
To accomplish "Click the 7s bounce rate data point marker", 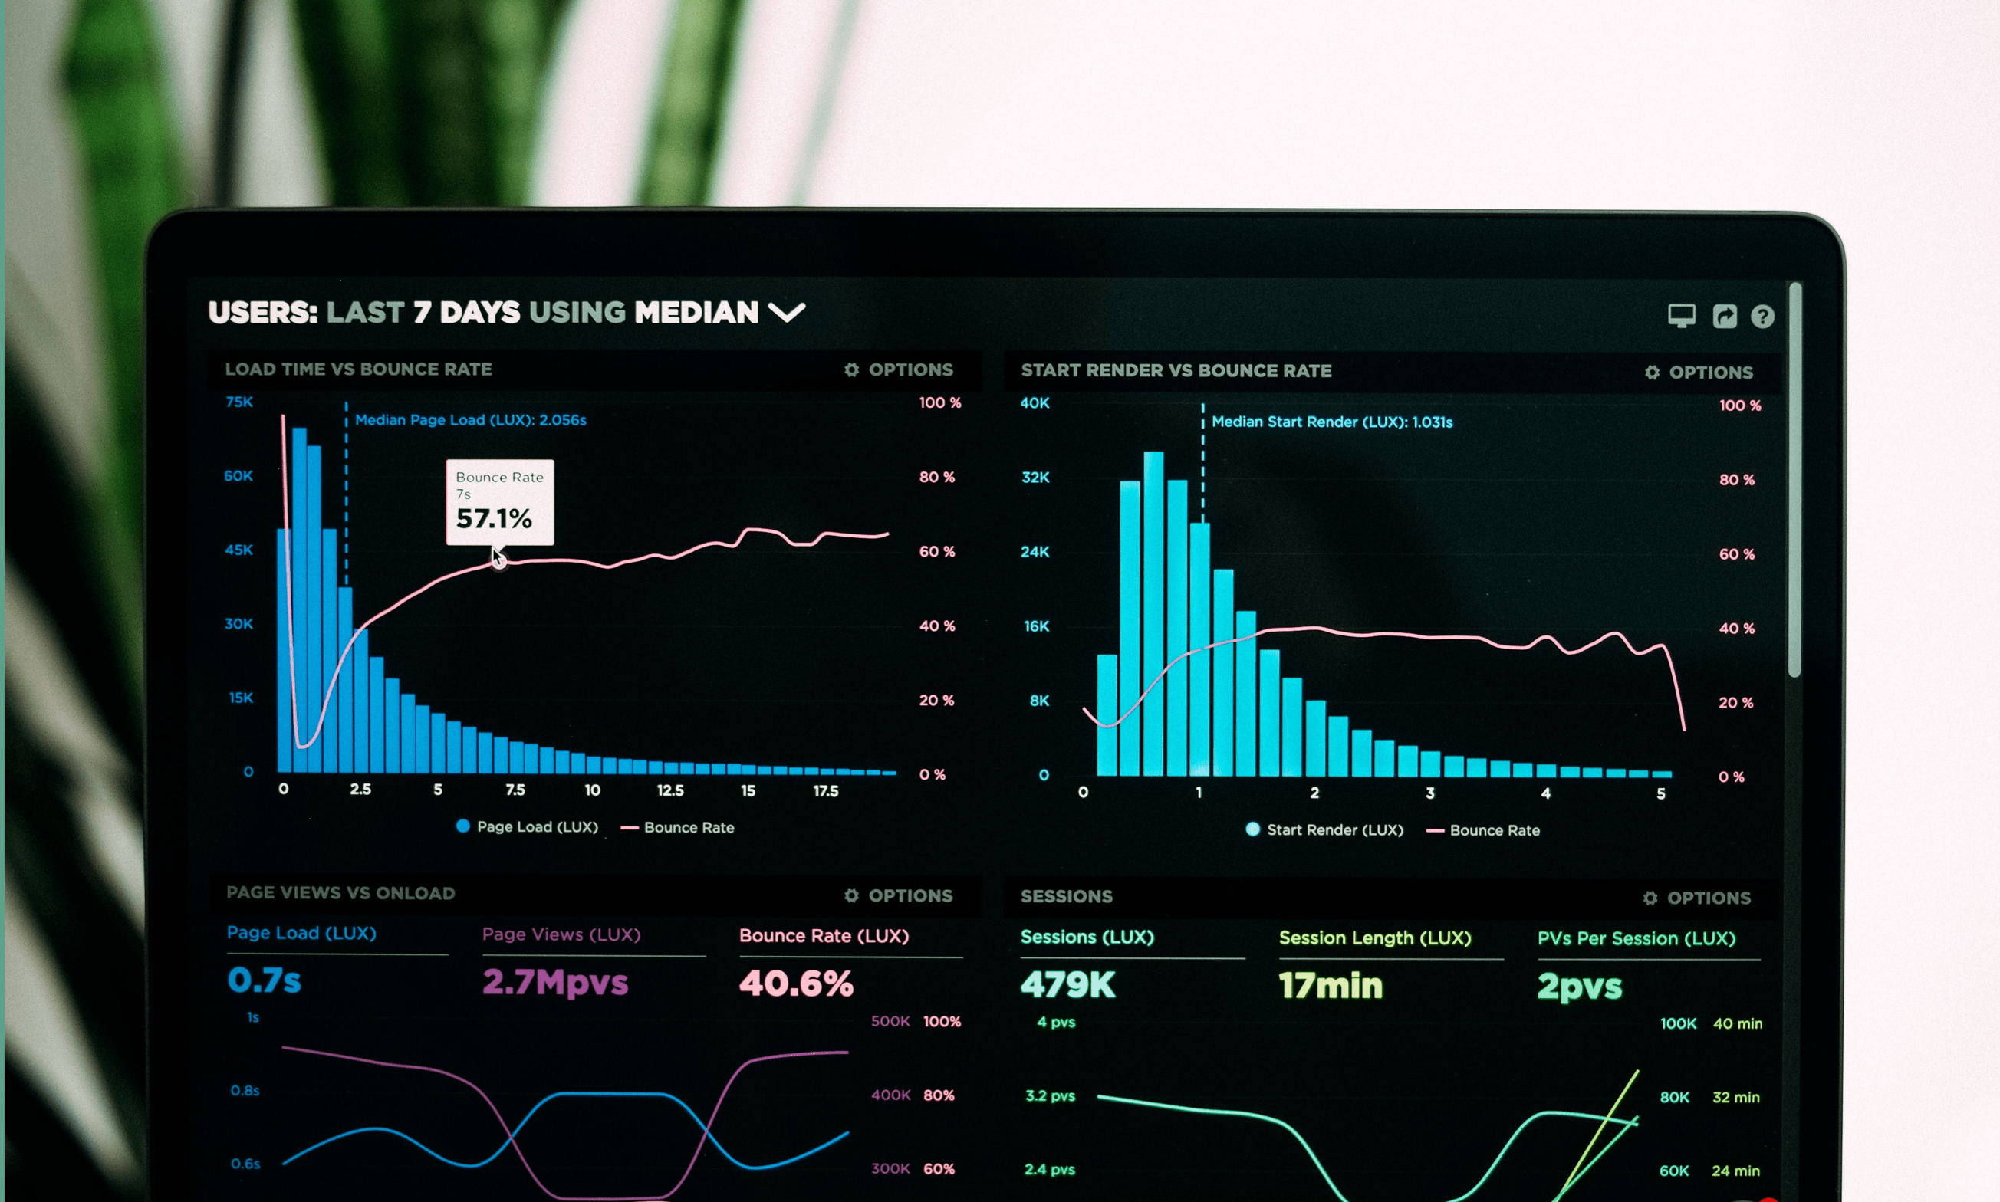I will click(x=499, y=562).
